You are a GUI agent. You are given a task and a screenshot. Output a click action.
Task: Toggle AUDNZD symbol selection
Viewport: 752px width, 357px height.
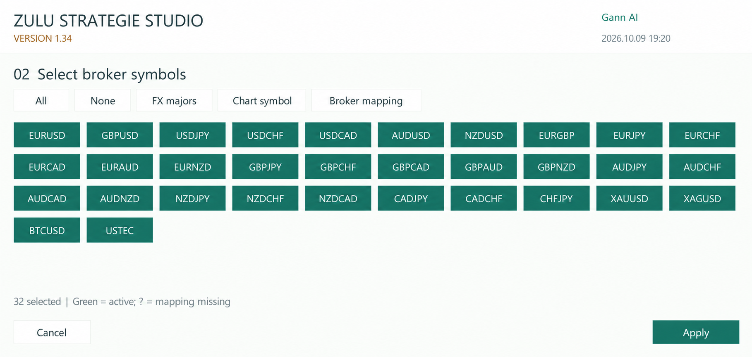(120, 199)
